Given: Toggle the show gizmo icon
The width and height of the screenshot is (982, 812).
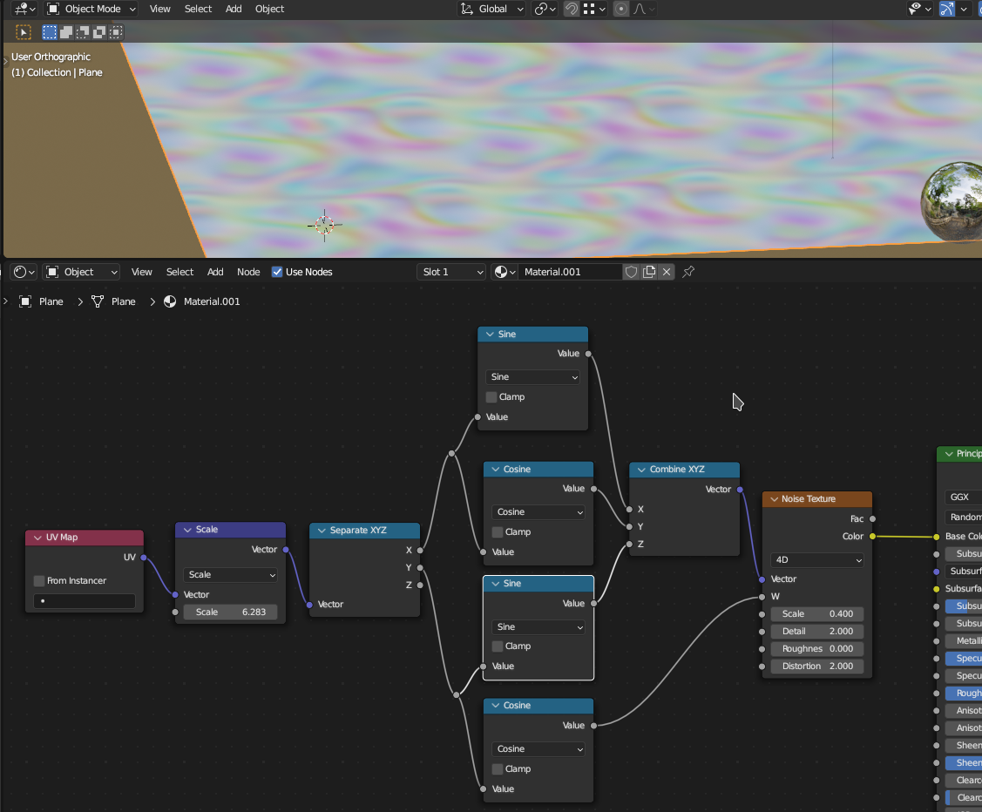Looking at the screenshot, I should point(946,9).
